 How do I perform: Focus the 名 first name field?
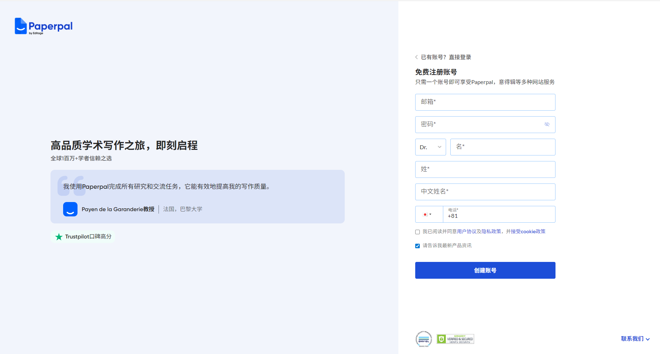[x=503, y=147]
